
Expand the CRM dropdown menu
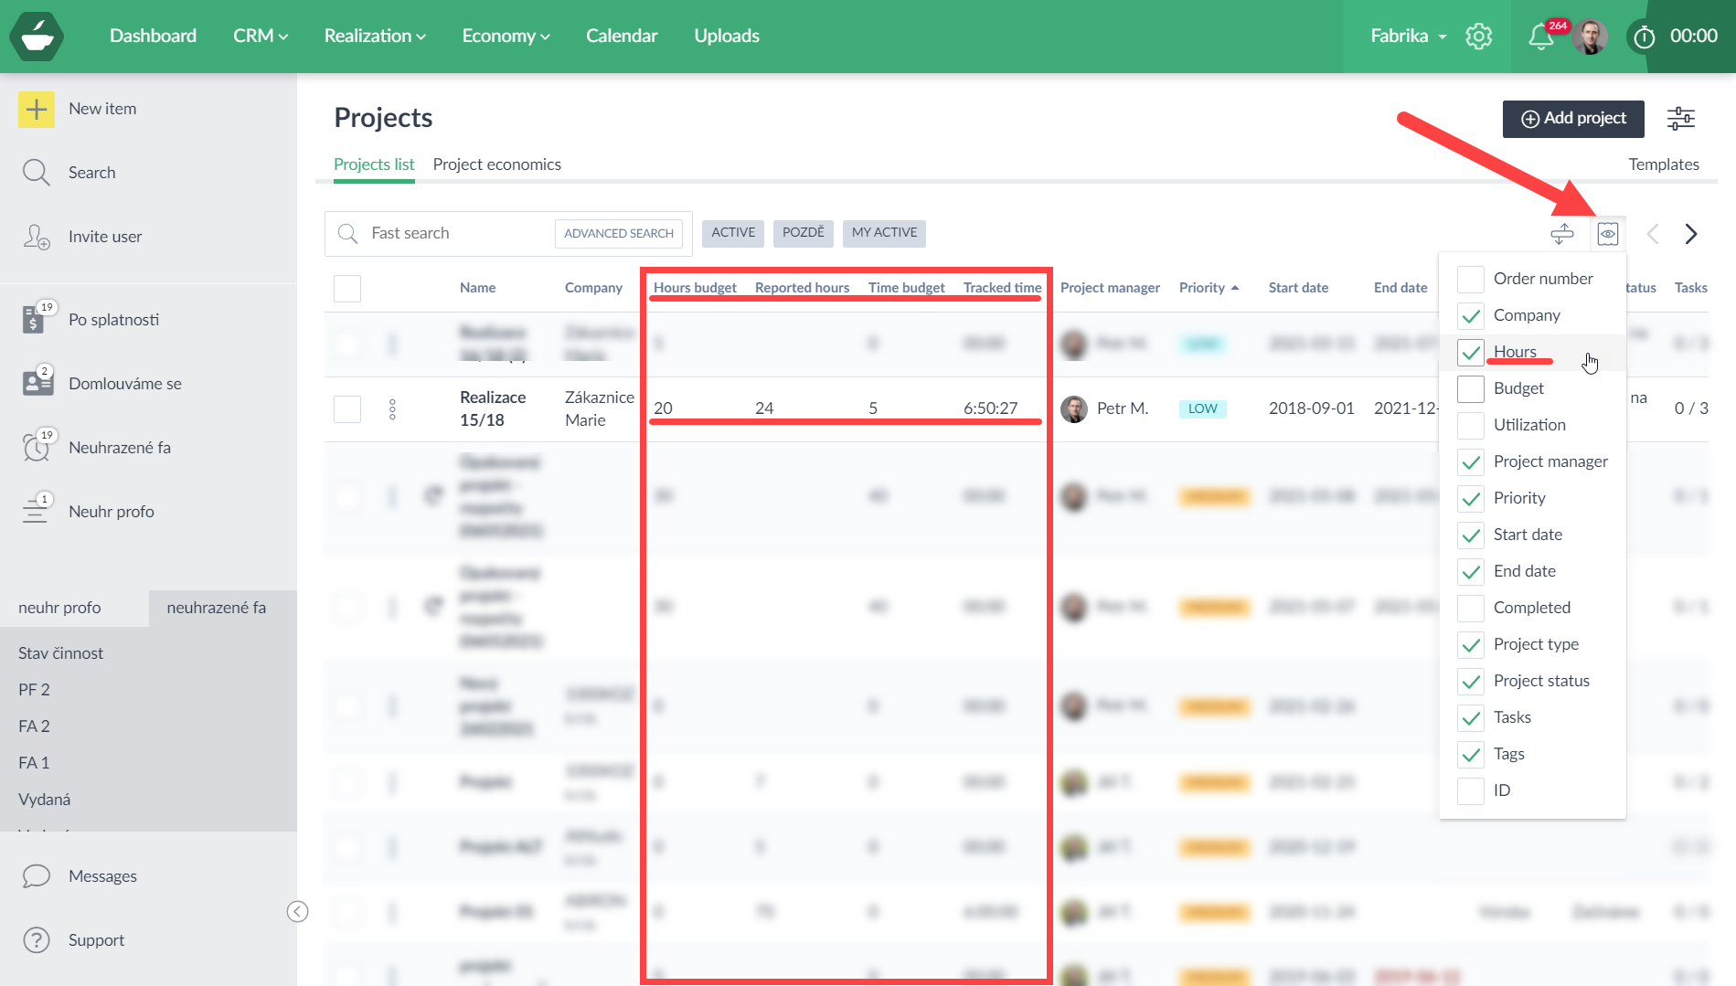pyautogui.click(x=261, y=37)
